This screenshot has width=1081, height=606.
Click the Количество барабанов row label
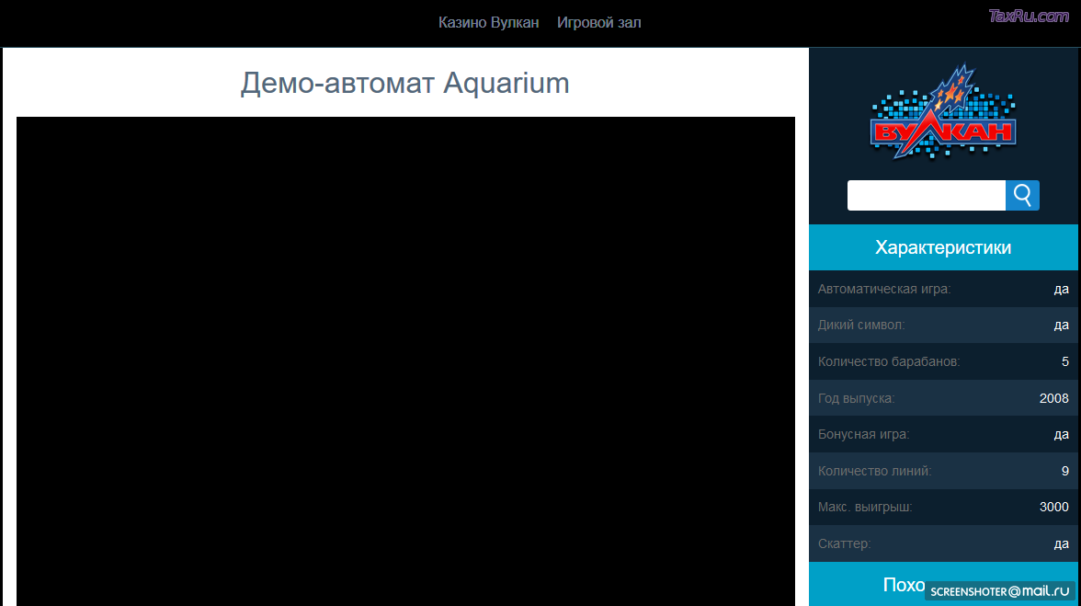click(x=889, y=361)
